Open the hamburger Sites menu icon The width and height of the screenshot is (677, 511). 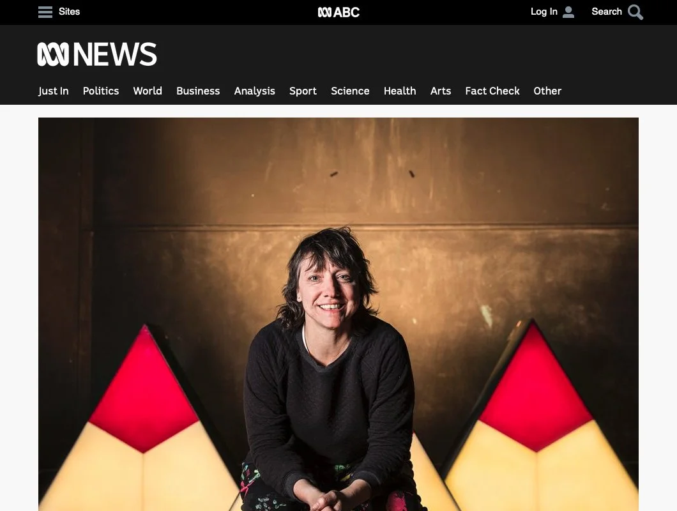coord(45,12)
